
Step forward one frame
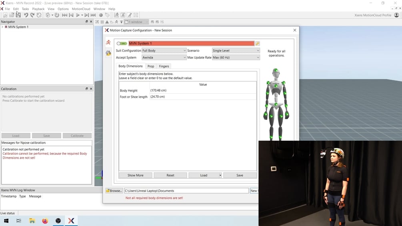pyautogui.click(x=87, y=15)
